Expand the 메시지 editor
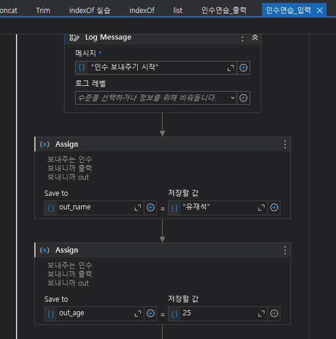The image size is (336, 339). (x=231, y=68)
